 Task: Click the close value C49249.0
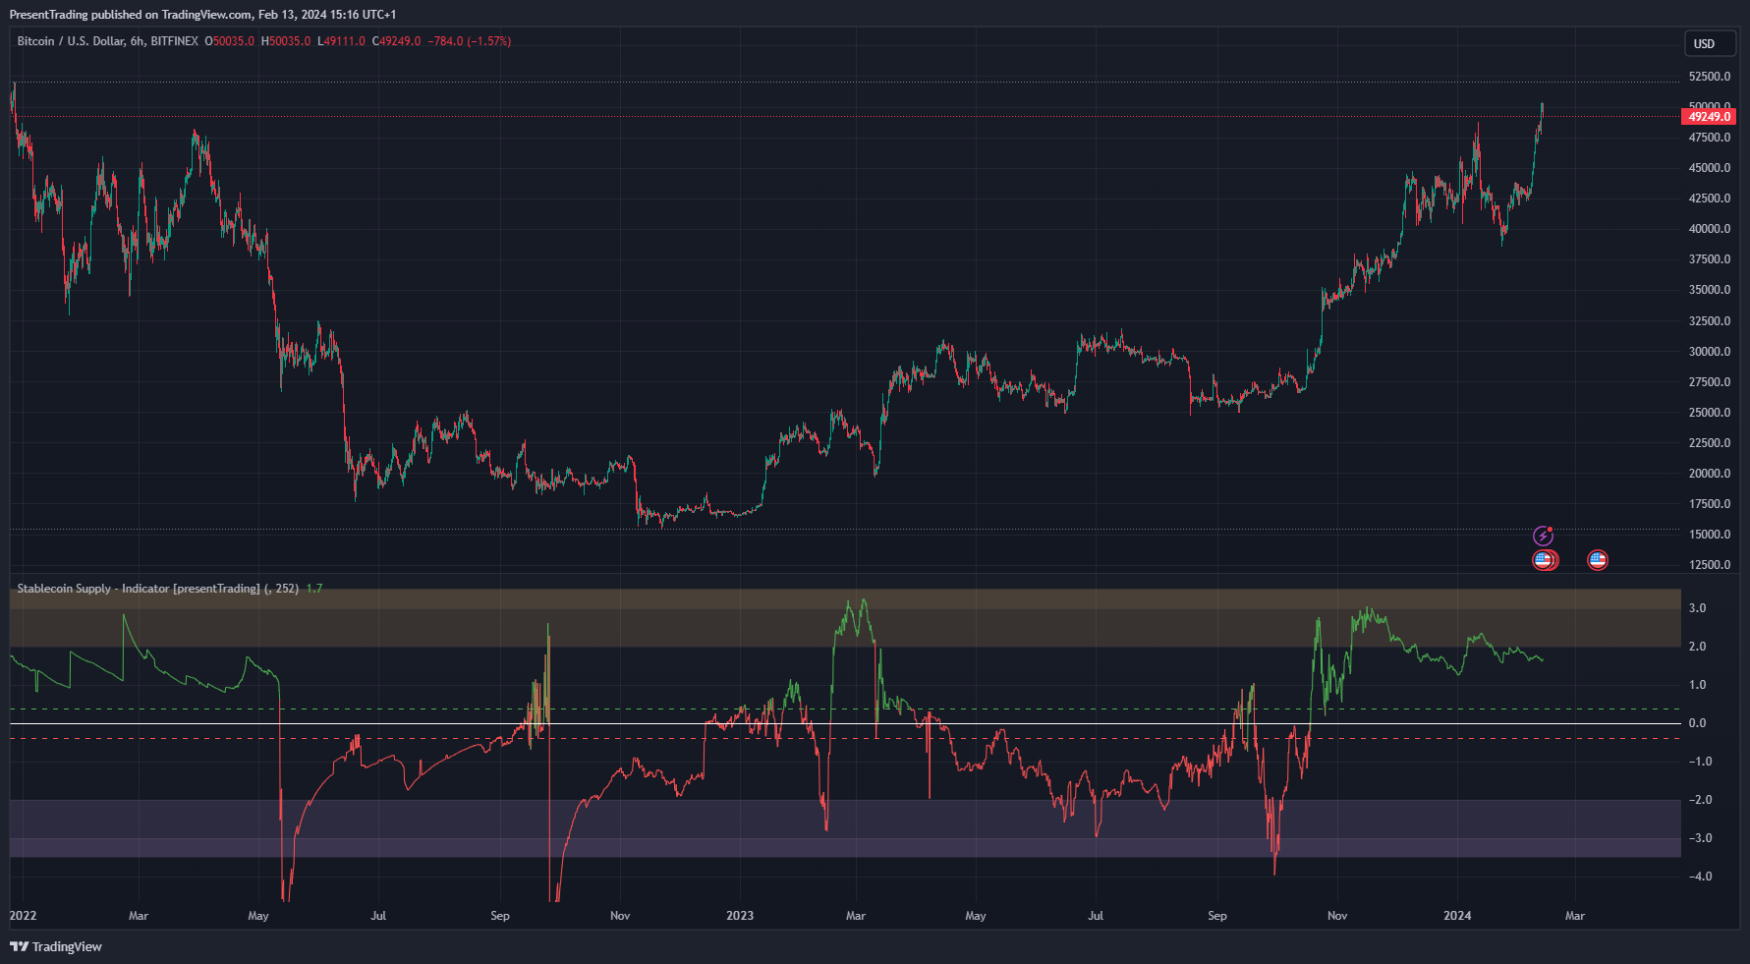[396, 41]
